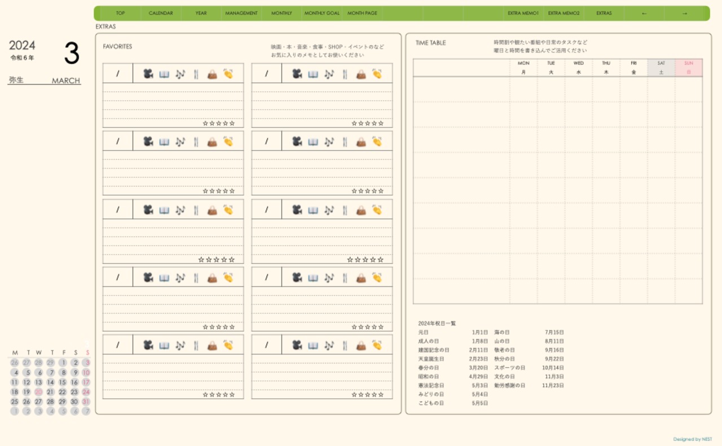
Task: Click the right arrow to go to next page
Action: (x=685, y=13)
